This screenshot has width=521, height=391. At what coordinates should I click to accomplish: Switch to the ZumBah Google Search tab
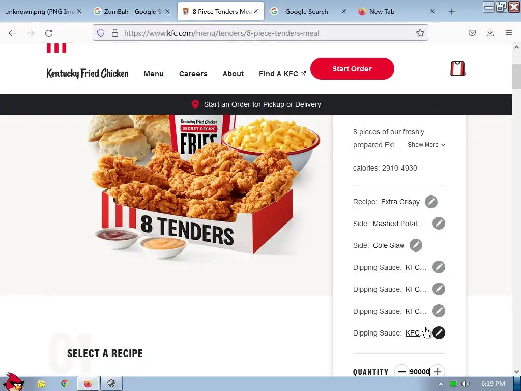coord(132,12)
